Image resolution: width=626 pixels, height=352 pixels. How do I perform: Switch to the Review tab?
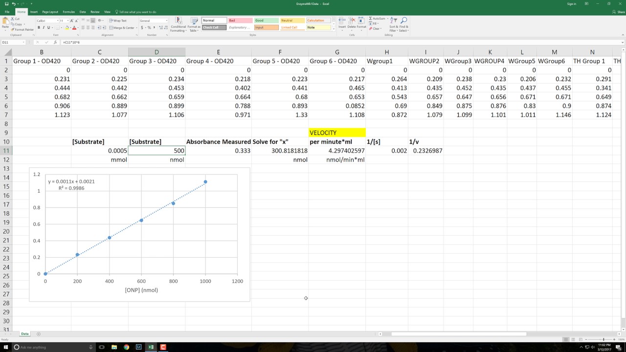(95, 12)
